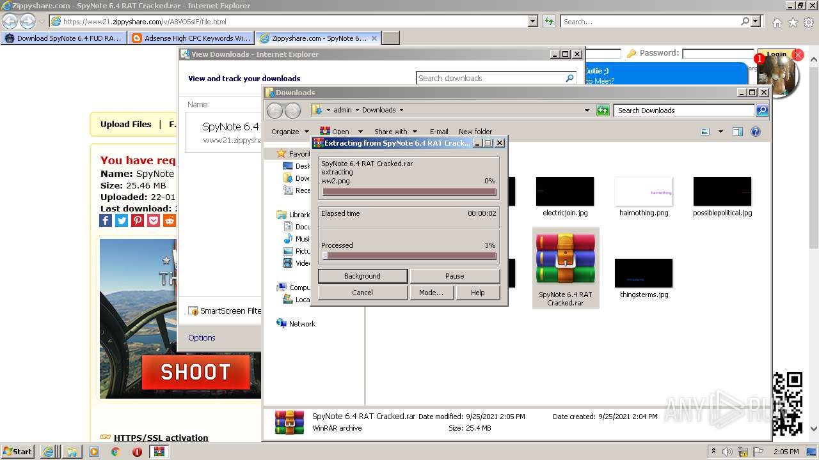Pause the extraction
Screen dimensions: 819x460
point(455,276)
